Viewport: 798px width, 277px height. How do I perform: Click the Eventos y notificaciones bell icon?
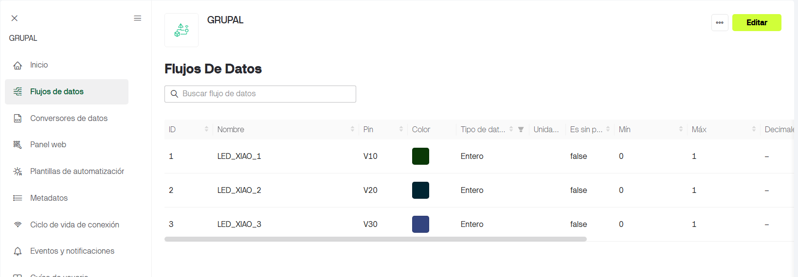click(18, 251)
